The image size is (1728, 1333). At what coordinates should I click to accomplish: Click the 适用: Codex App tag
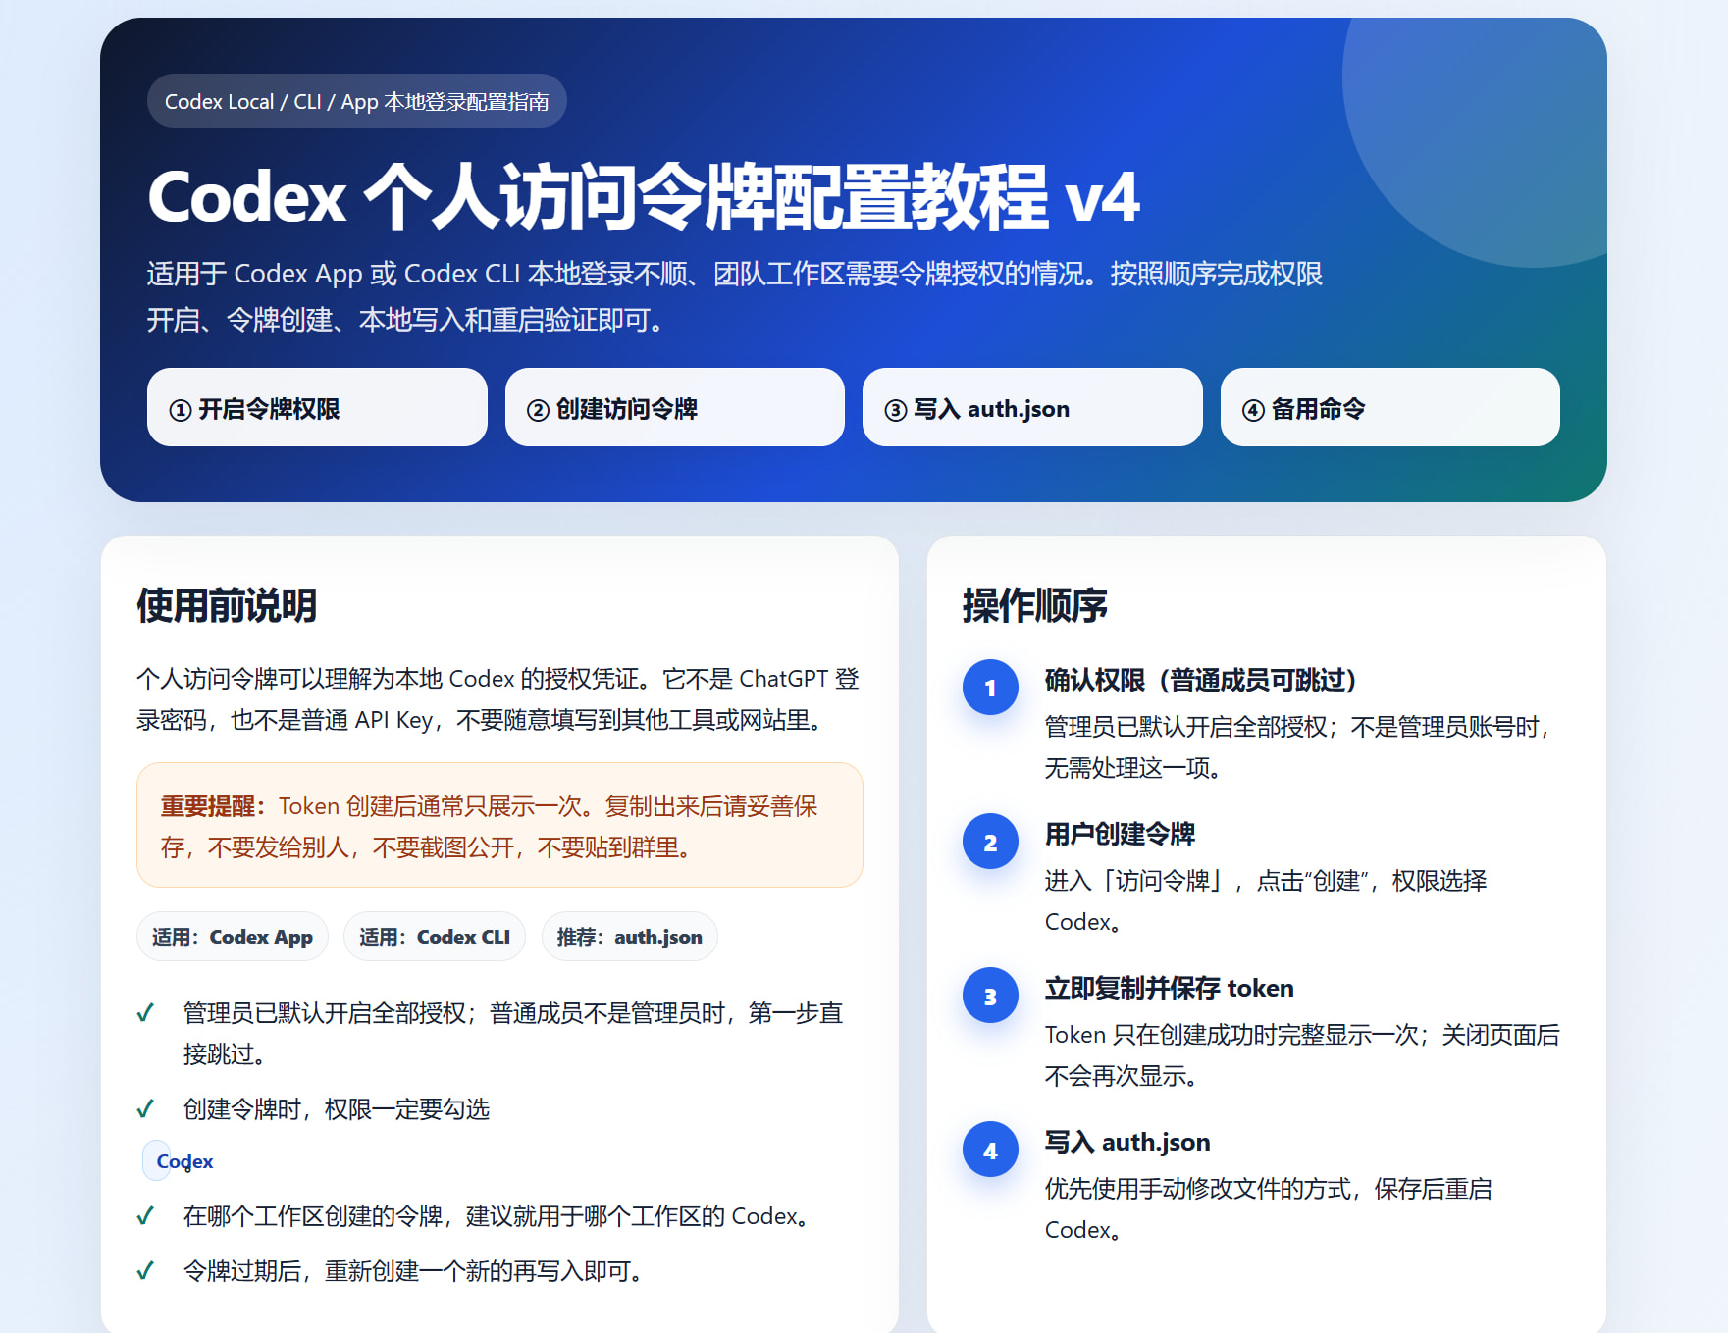pos(233,937)
